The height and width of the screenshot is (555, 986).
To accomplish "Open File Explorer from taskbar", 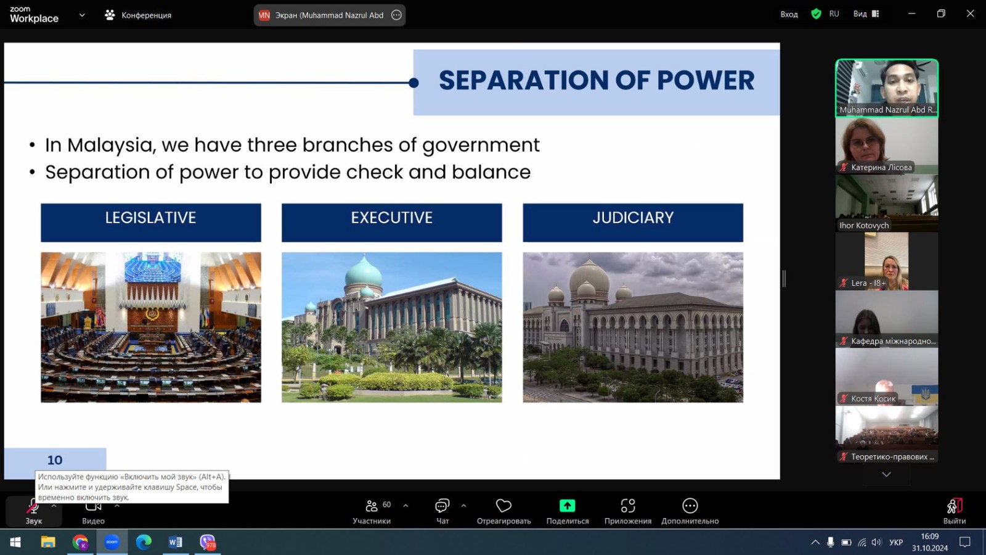I will (48, 542).
